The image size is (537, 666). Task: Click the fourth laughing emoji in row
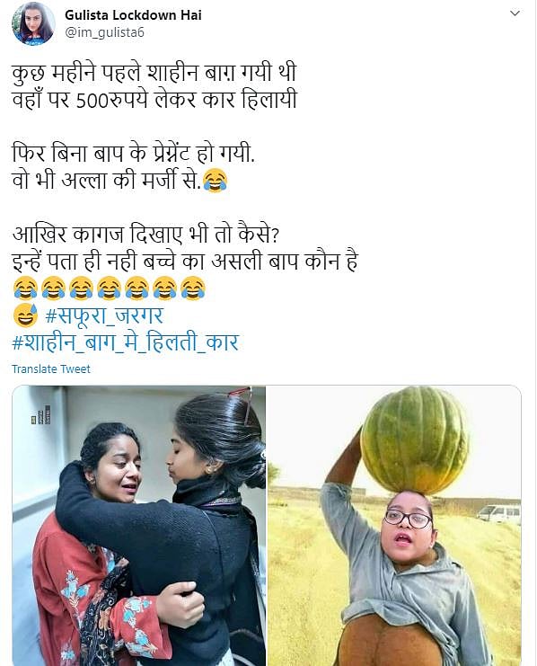click(109, 289)
